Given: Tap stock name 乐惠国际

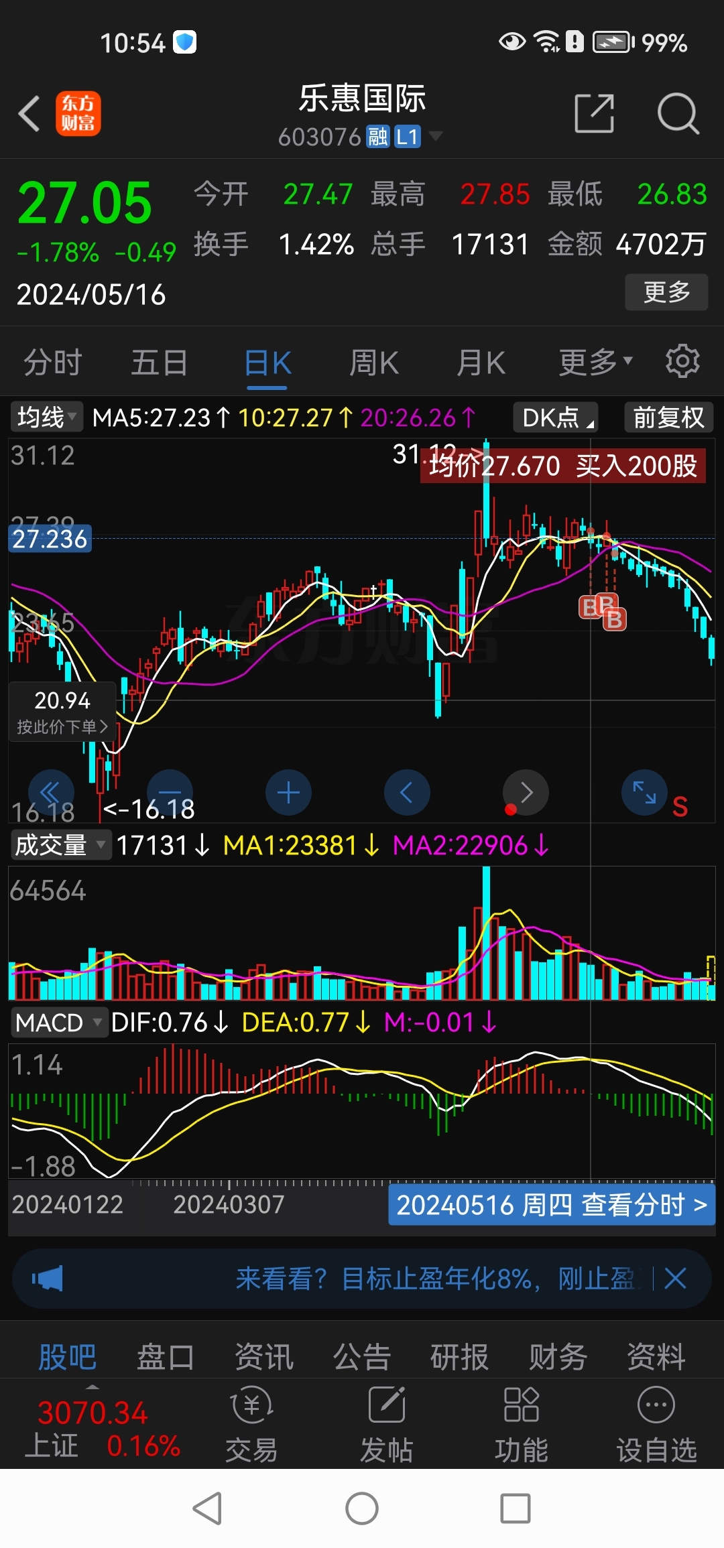Looking at the screenshot, I should 362,98.
